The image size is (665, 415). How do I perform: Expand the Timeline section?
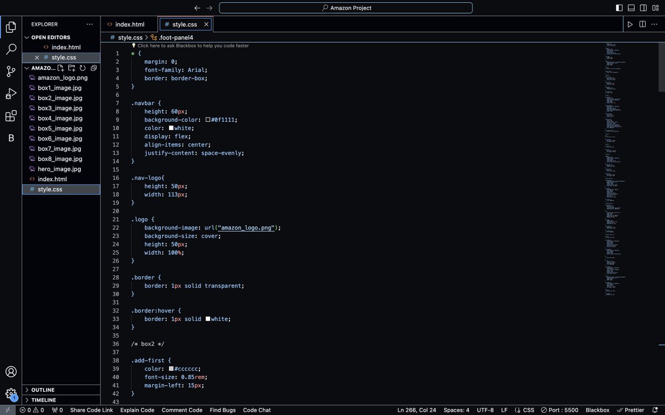click(61, 400)
